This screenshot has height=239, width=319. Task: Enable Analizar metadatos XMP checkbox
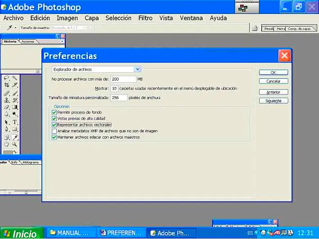(54, 131)
